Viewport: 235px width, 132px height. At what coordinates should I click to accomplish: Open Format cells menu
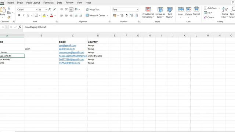[x=196, y=12]
